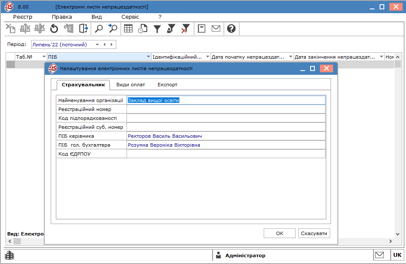Image resolution: width=406 pixels, height=264 pixels.
Task: Switch to the Експорт tab
Action: click(167, 85)
